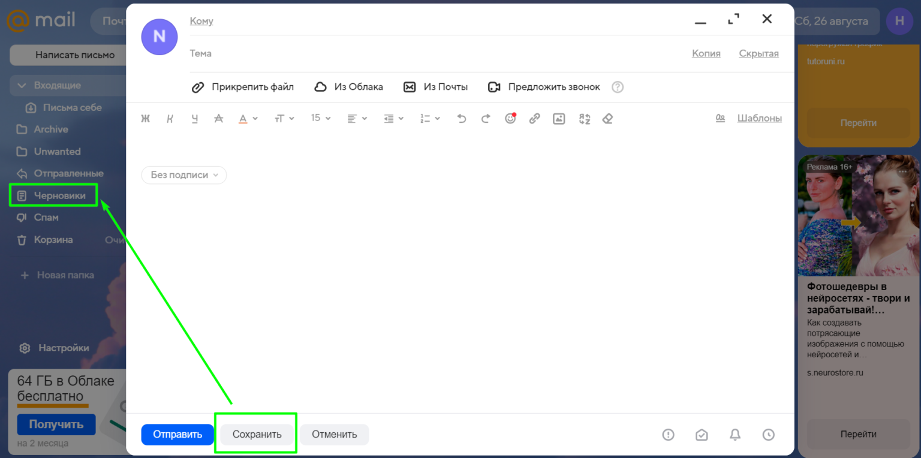Schedule sending with the clock icon
The image size is (921, 458).
pos(769,435)
